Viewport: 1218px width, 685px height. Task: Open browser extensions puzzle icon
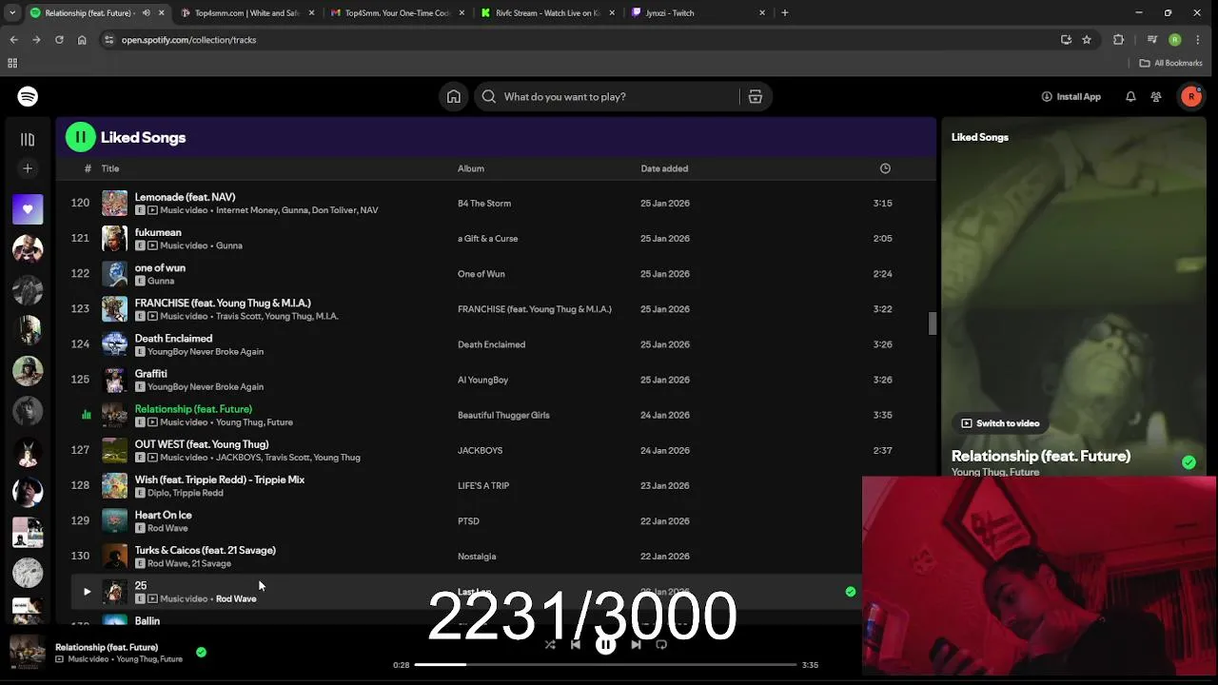pyautogui.click(x=1118, y=40)
